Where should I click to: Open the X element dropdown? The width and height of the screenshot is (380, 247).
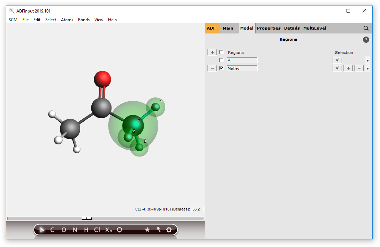(109, 230)
